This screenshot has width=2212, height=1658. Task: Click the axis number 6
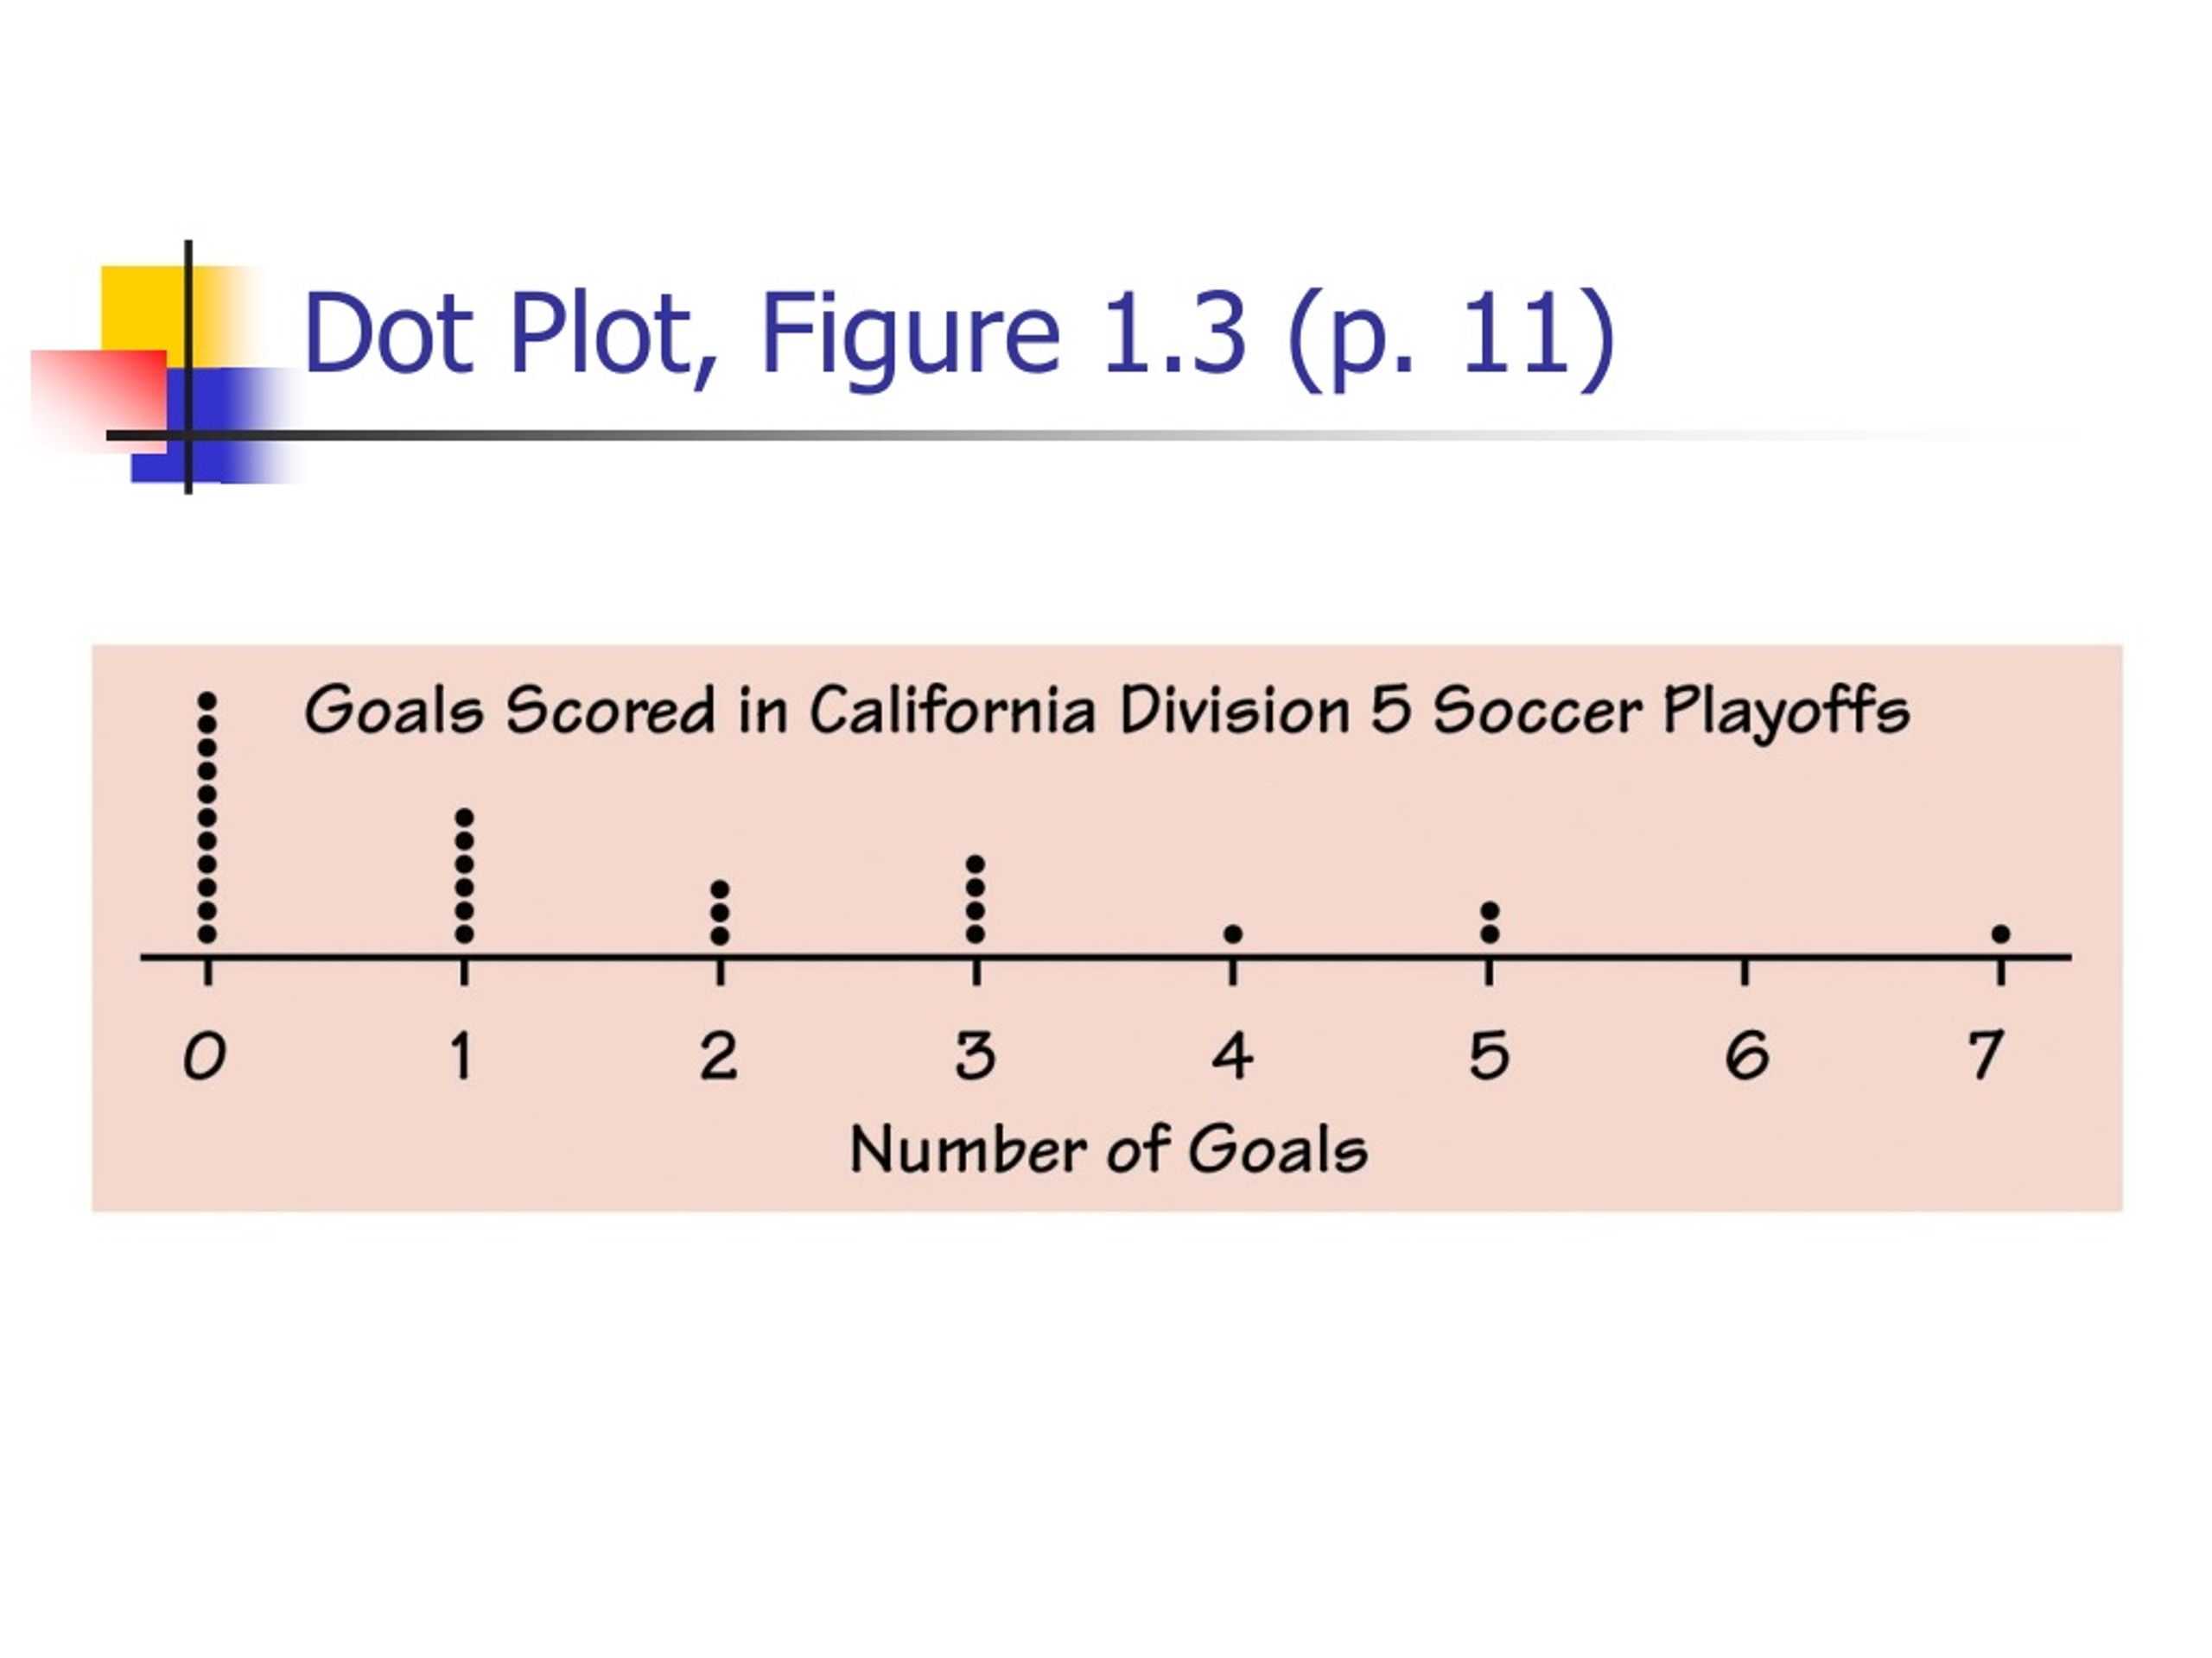tap(1747, 1056)
